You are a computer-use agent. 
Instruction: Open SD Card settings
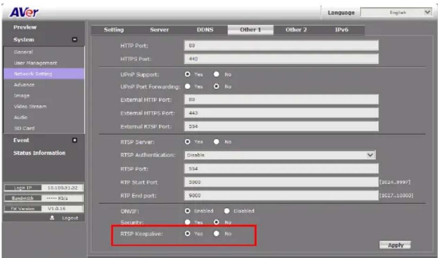click(24, 128)
